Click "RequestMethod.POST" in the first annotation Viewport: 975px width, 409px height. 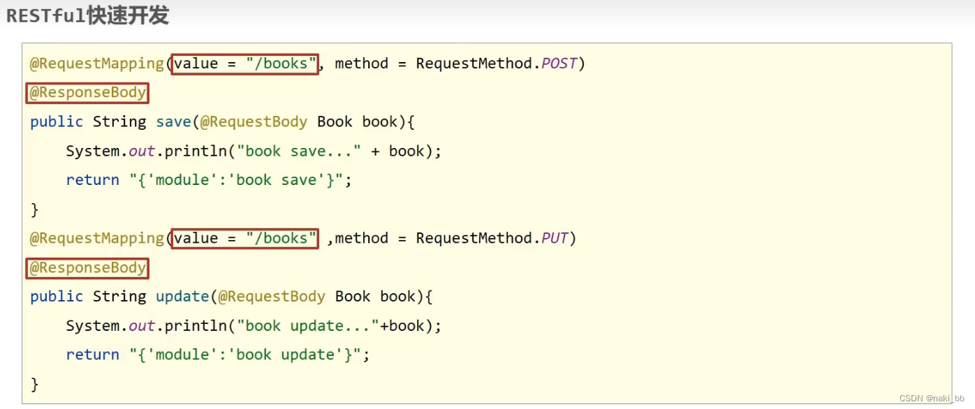point(497,64)
